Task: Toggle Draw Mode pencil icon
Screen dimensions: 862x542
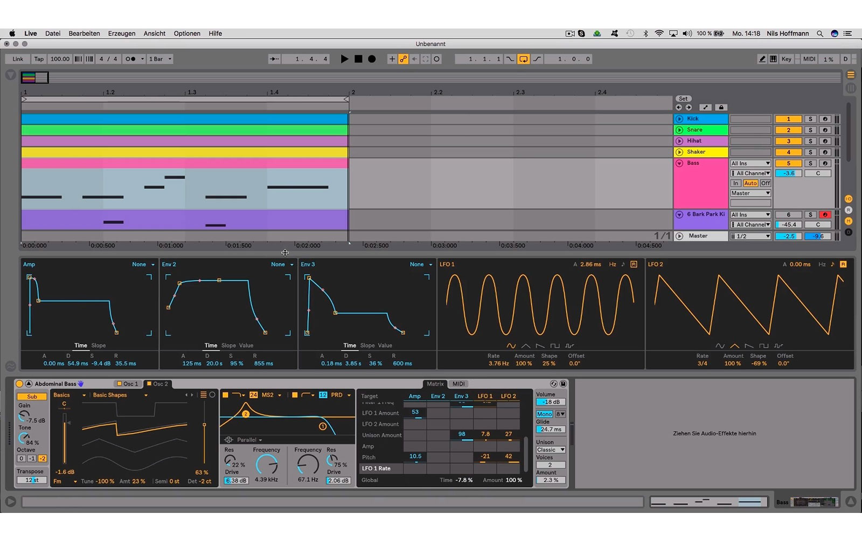Action: pos(762,59)
